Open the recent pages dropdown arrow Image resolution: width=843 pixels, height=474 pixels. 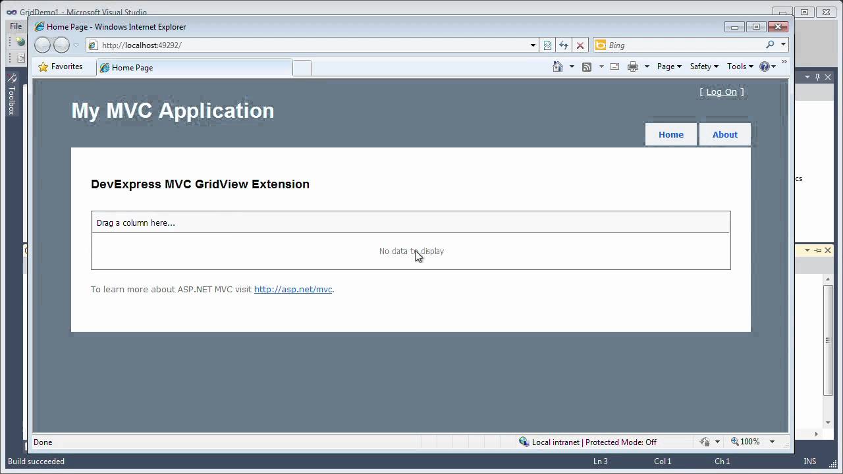click(x=76, y=45)
